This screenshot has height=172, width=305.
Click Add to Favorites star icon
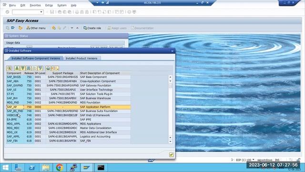coord(53,28)
